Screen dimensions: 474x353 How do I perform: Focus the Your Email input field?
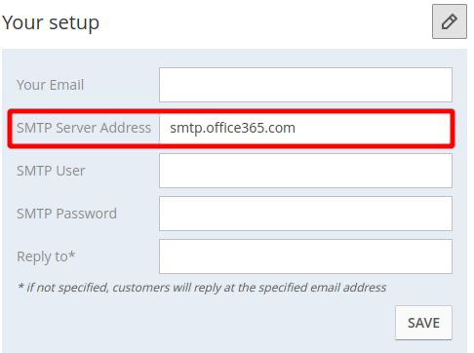tap(305, 85)
